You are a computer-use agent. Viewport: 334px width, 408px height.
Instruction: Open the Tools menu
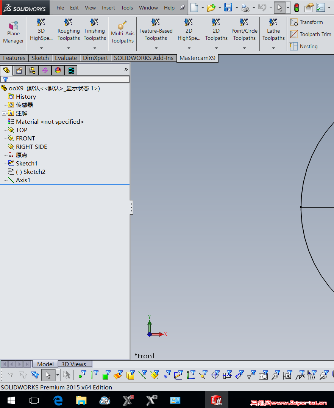(127, 8)
